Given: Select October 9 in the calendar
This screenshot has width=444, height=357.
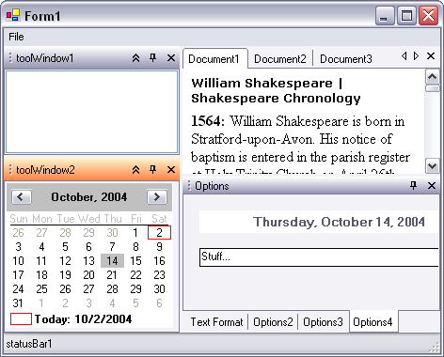Looking at the screenshot, I should coord(159,247).
